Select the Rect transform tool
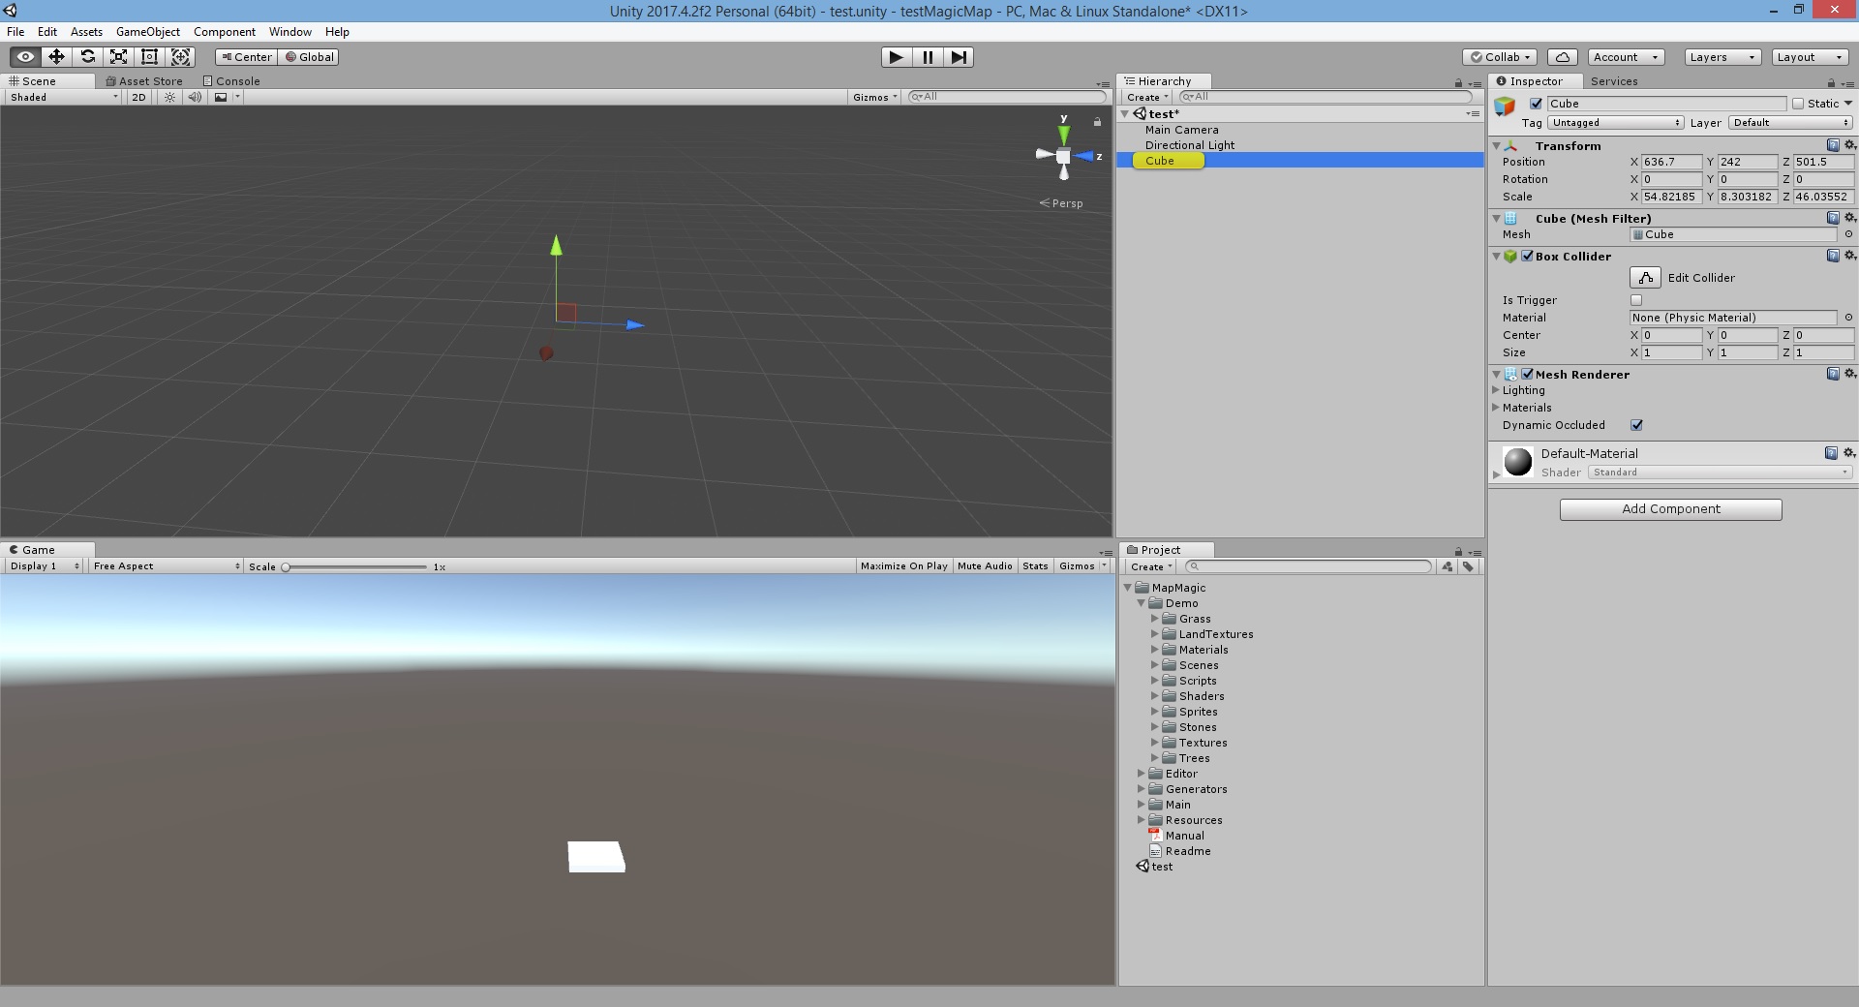This screenshot has width=1859, height=1007. point(149,57)
